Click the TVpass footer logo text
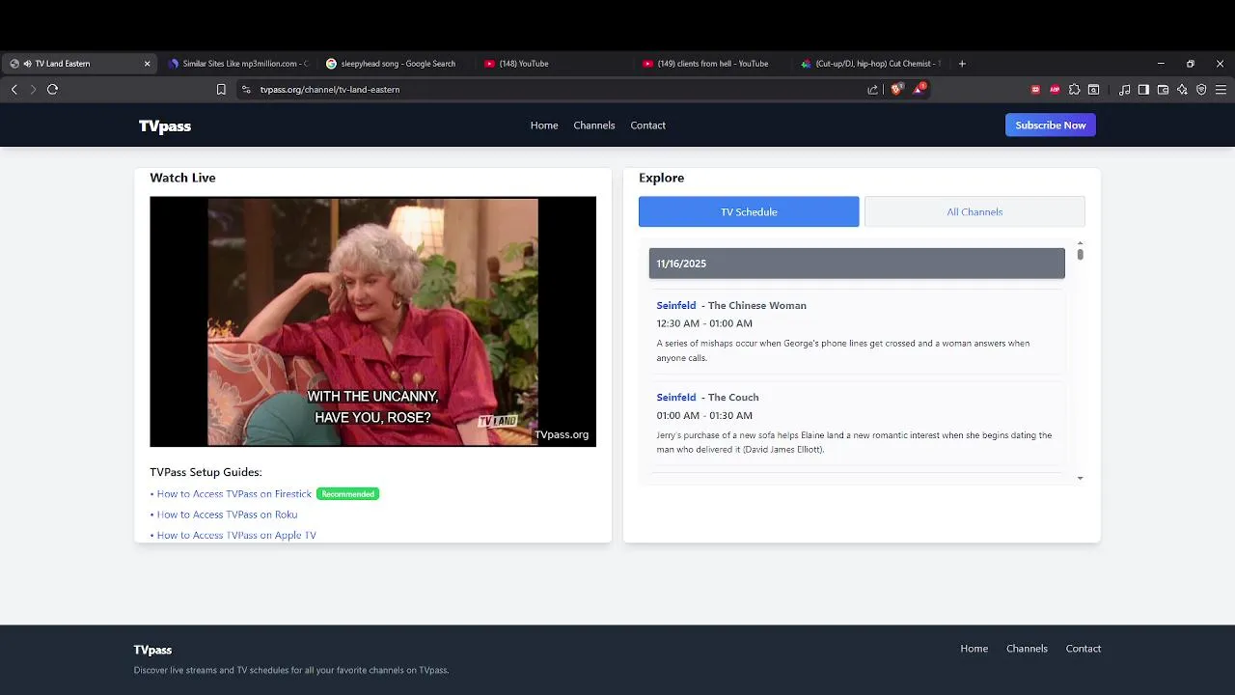1235x695 pixels. 152,650
